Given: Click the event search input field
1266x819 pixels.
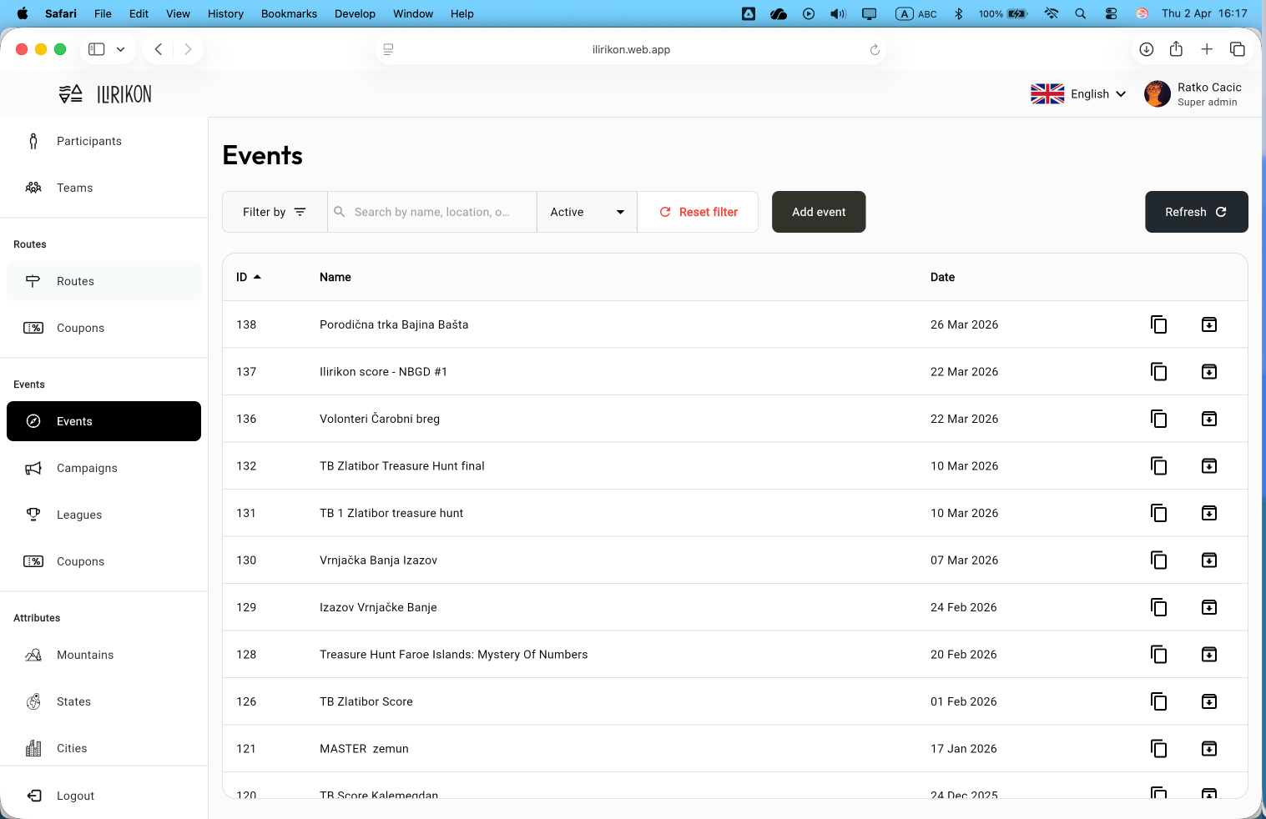Looking at the screenshot, I should 431,212.
